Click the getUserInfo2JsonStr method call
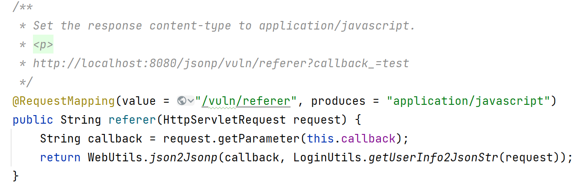 [x=433, y=157]
